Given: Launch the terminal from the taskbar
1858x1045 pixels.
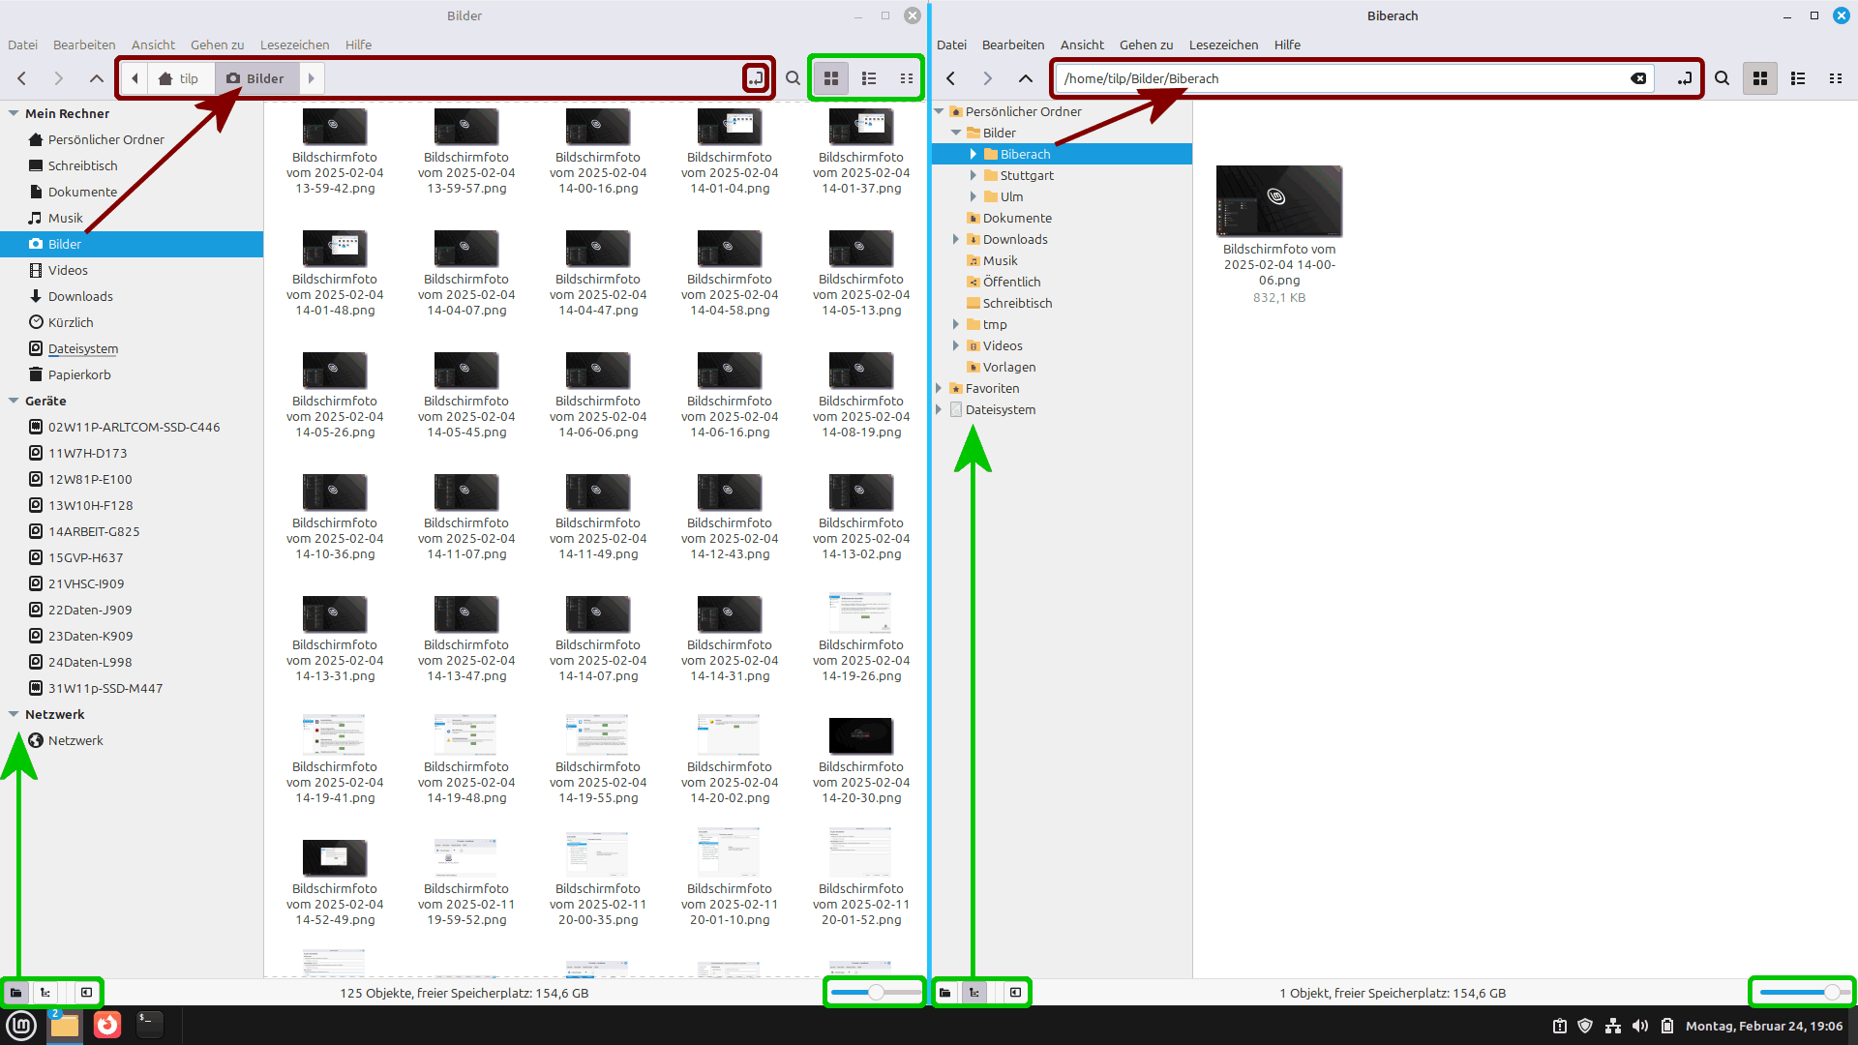Looking at the screenshot, I should pyautogui.click(x=149, y=1025).
